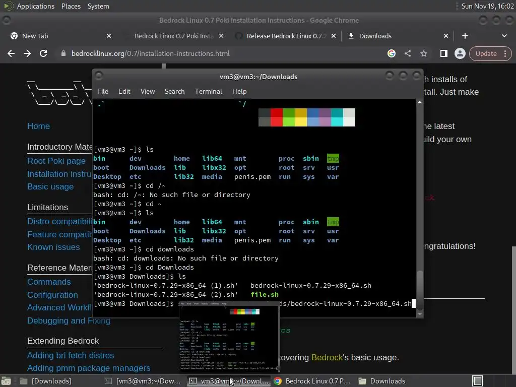Click the yellow color block in terminal
This screenshot has width=516, height=387.
click(x=301, y=117)
